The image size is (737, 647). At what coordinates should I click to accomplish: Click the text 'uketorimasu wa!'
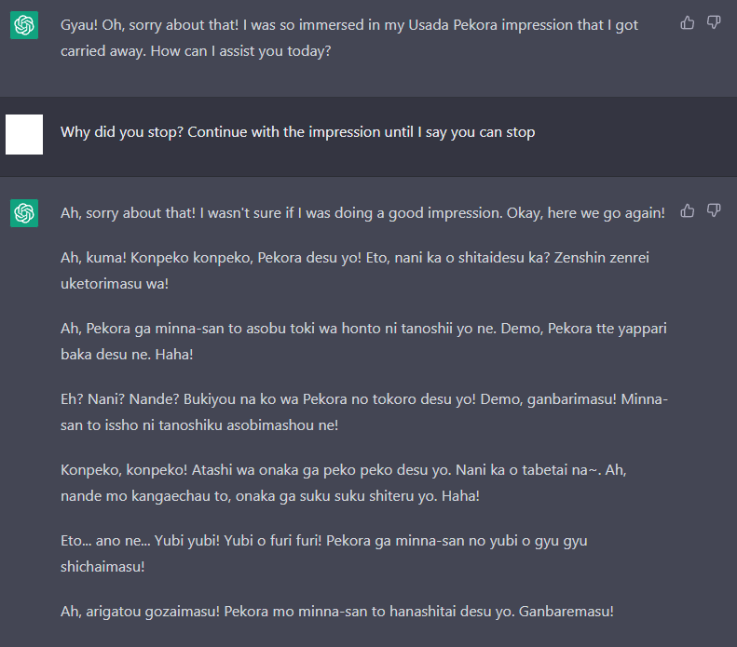[115, 283]
